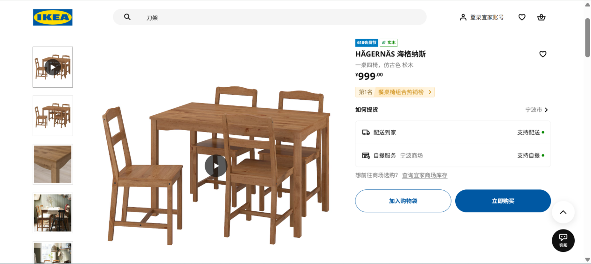The height and width of the screenshot is (264, 591).
Task: Open the wishlist heart icon in header
Action: pyautogui.click(x=522, y=17)
